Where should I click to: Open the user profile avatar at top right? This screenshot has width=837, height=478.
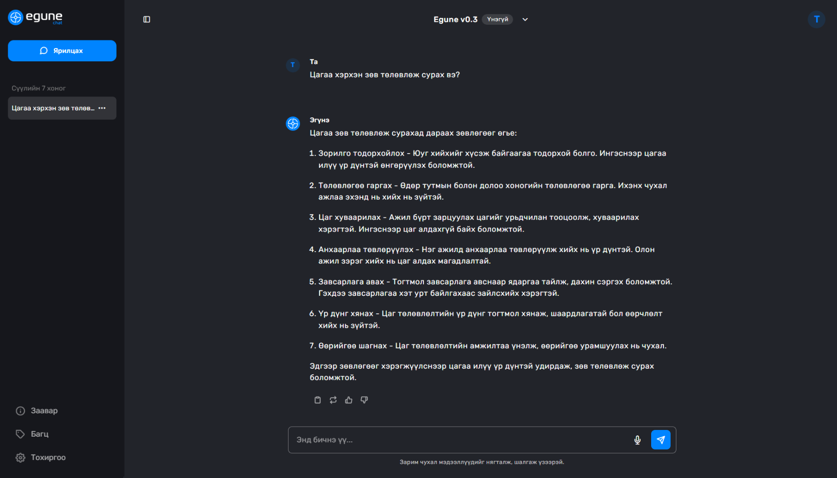(817, 20)
